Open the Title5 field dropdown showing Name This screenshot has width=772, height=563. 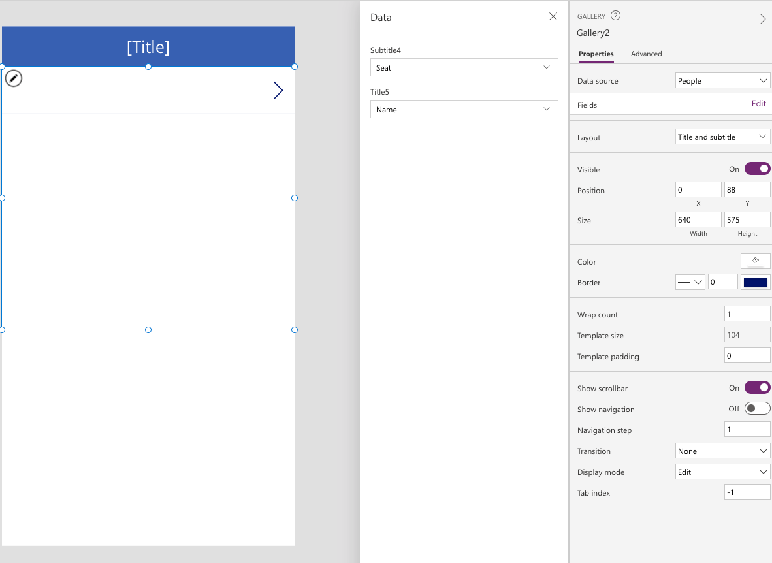click(464, 109)
